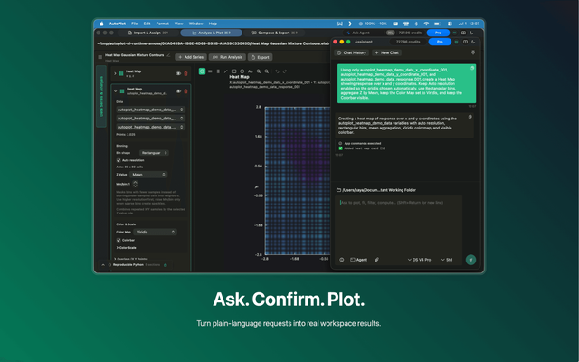Open the first data variable dropdown

pyautogui.click(x=151, y=110)
